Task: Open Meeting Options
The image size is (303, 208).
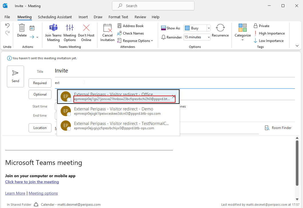Action: pos(70,33)
